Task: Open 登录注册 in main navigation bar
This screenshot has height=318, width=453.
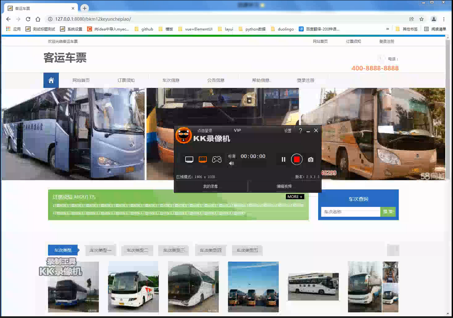Action: [305, 80]
